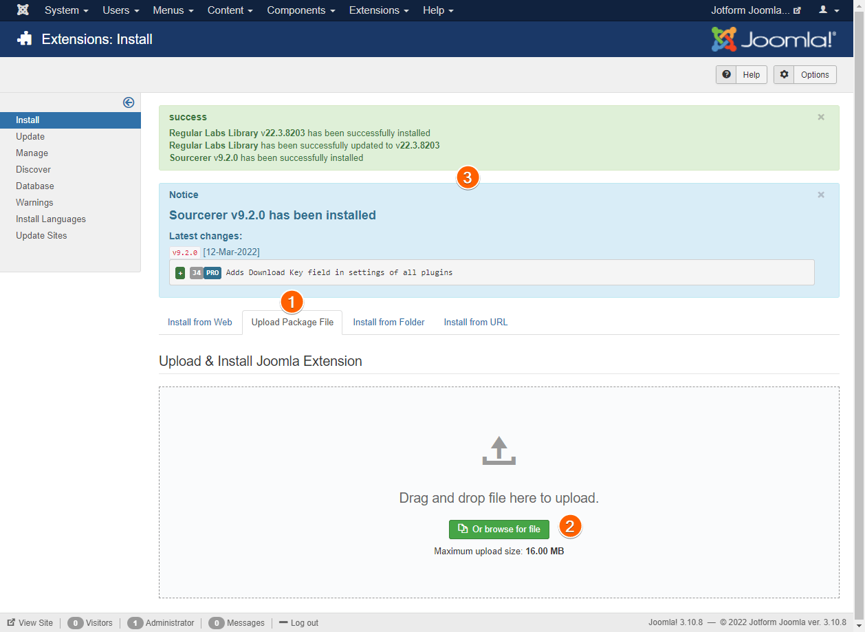Collapse the sidebar with arrow toggle
Viewport: 865px width, 632px height.
(129, 102)
